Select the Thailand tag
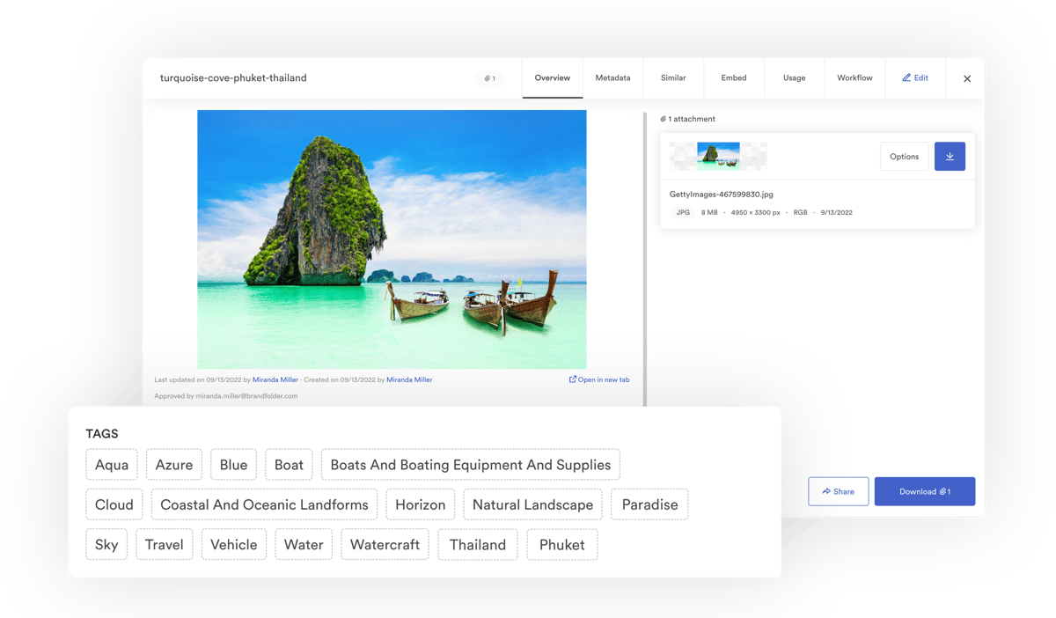This screenshot has width=1056, height=618. [478, 544]
